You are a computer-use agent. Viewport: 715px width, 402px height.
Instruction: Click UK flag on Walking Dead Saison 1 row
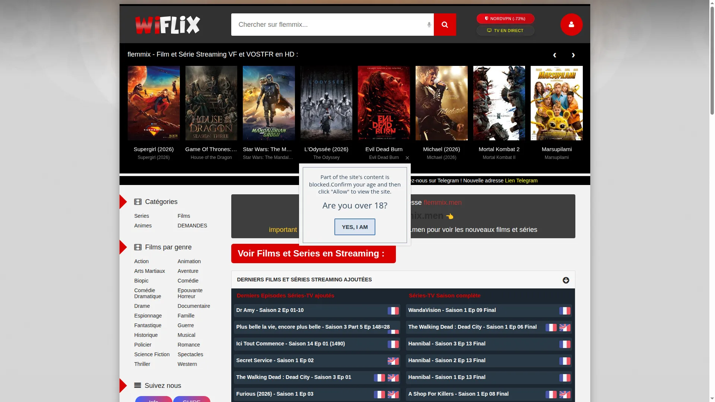click(565, 328)
